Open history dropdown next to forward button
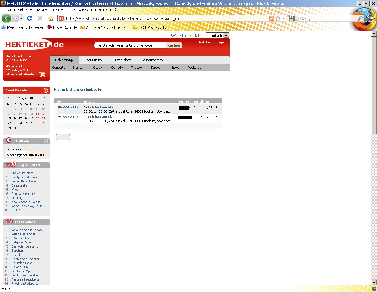The height and width of the screenshot is (293, 377). point(21,18)
